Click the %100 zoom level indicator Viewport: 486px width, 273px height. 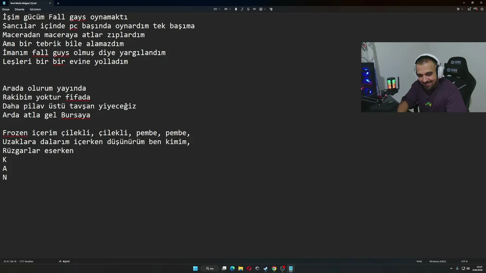tap(419, 261)
